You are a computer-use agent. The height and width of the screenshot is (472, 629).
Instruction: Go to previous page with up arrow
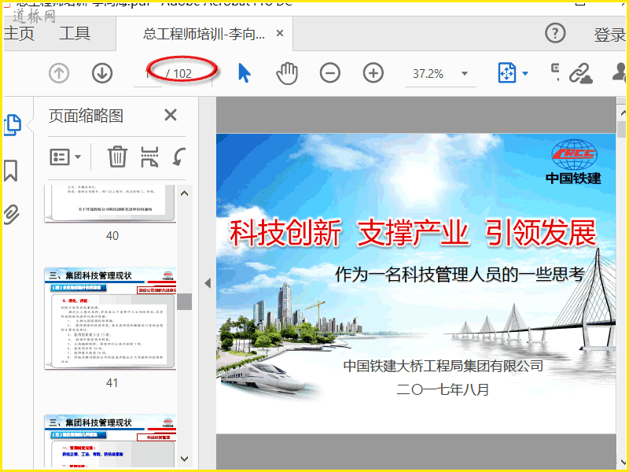coord(59,73)
